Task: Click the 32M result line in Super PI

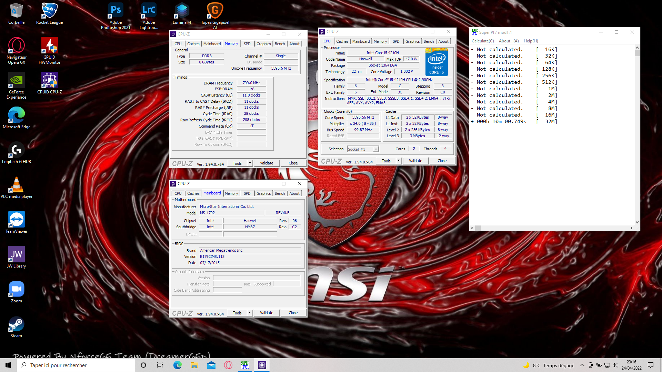Action: [x=514, y=121]
